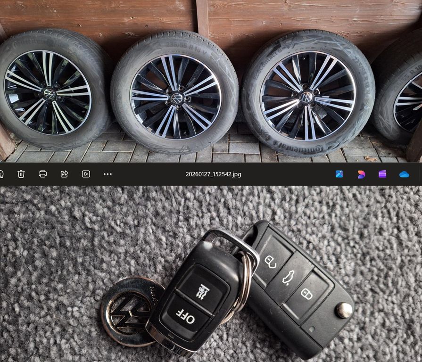
Task: Click the rotate icon at toolbar's left edge
Action: pyautogui.click(x=1, y=174)
